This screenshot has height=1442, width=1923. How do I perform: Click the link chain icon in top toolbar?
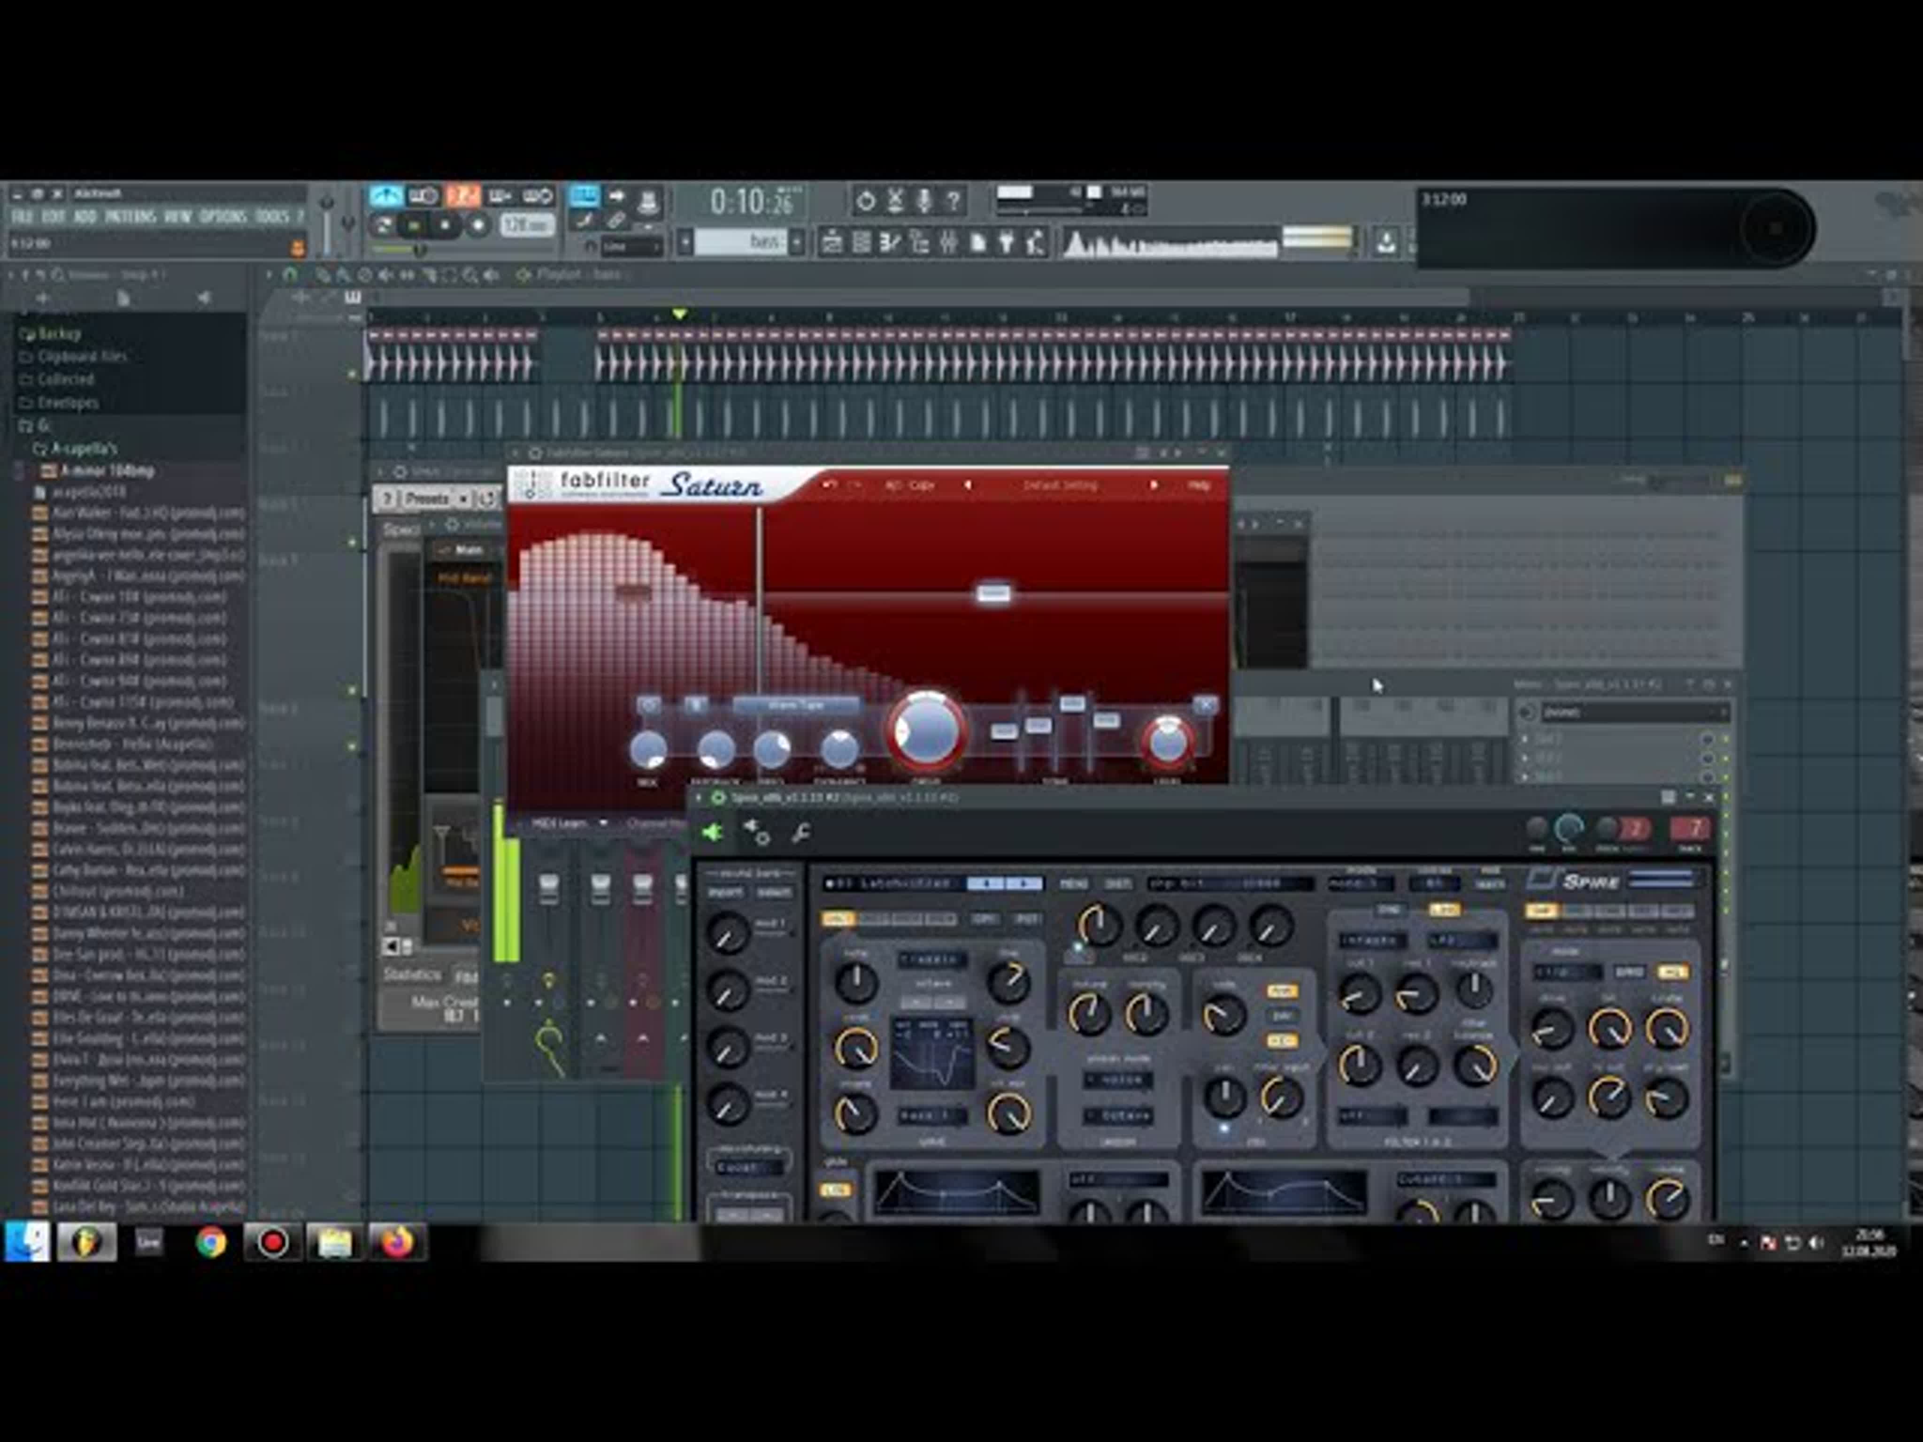coord(616,221)
